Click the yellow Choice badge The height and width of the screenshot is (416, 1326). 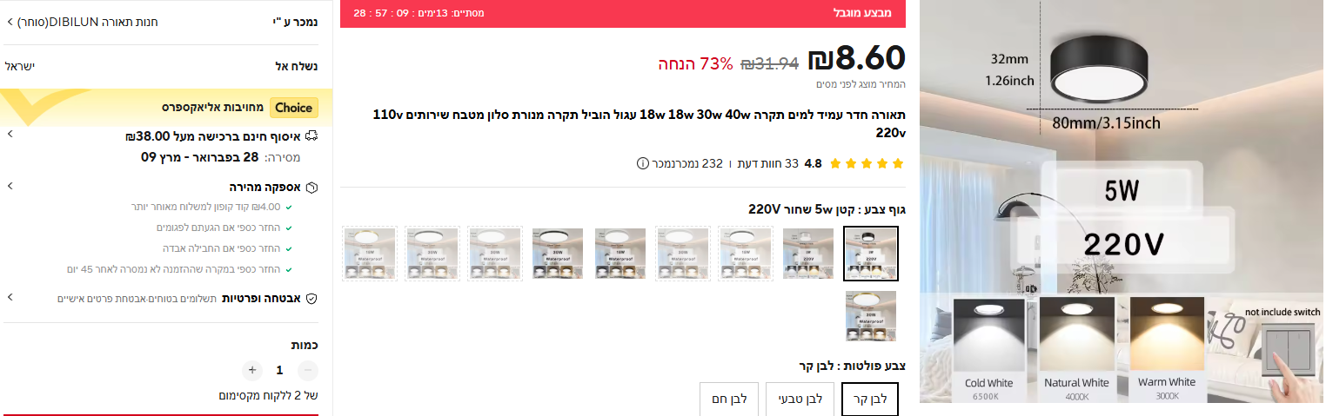pos(293,108)
